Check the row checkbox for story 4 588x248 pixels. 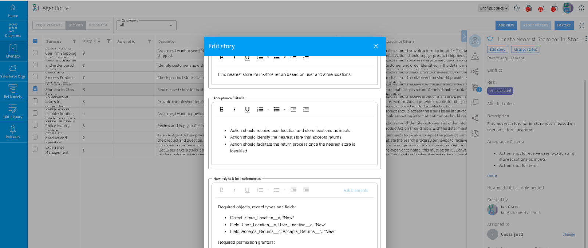[35, 113]
